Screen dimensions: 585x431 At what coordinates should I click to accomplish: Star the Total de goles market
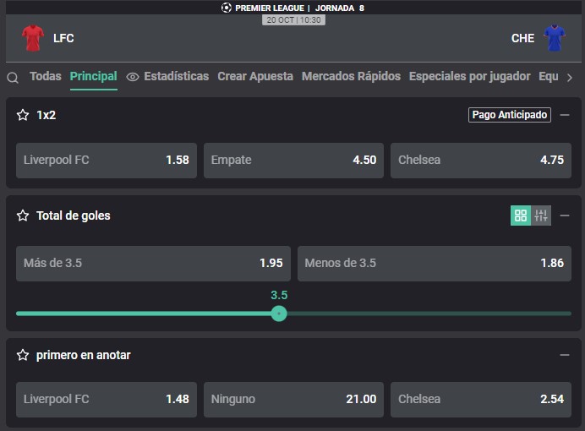pos(23,215)
